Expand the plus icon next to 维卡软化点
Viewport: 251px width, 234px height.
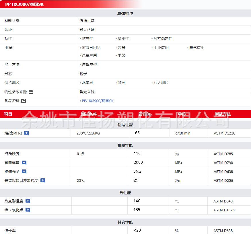tap(28, 210)
